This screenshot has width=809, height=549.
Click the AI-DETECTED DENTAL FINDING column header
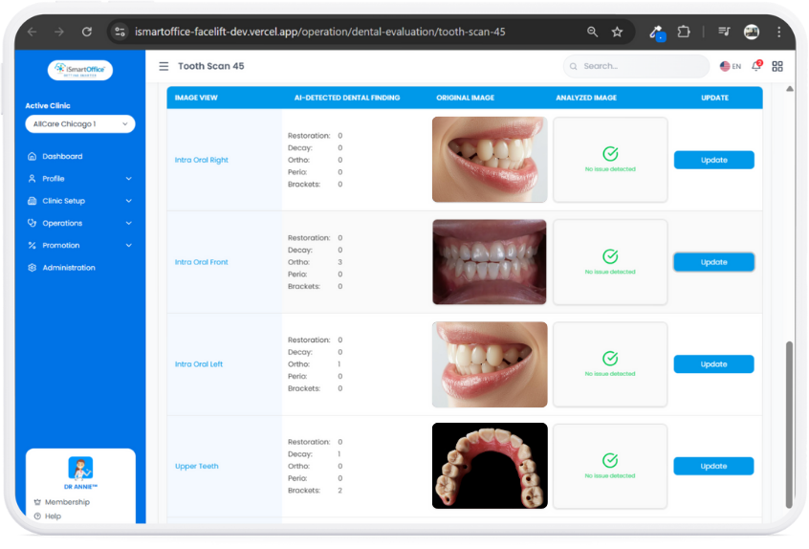point(347,98)
